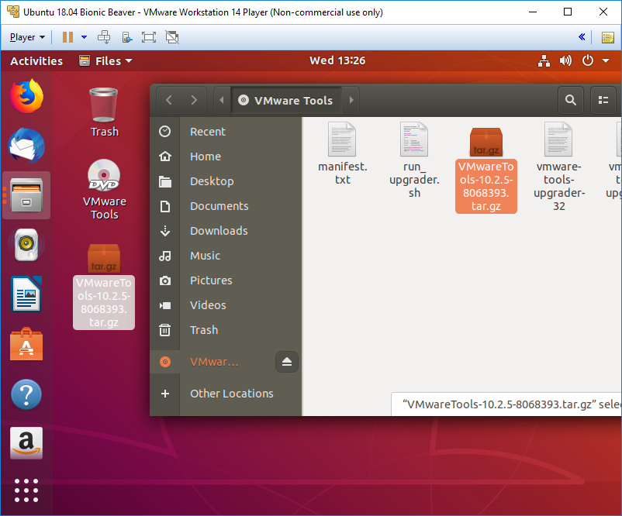The width and height of the screenshot is (622, 516).
Task: Eject the VMware Tools disc
Action: pos(287,362)
